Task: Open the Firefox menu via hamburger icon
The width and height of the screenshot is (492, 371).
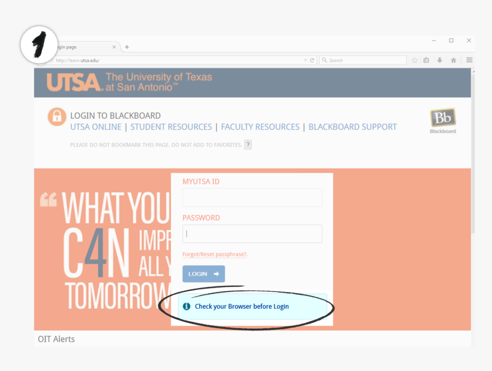Action: (469, 59)
